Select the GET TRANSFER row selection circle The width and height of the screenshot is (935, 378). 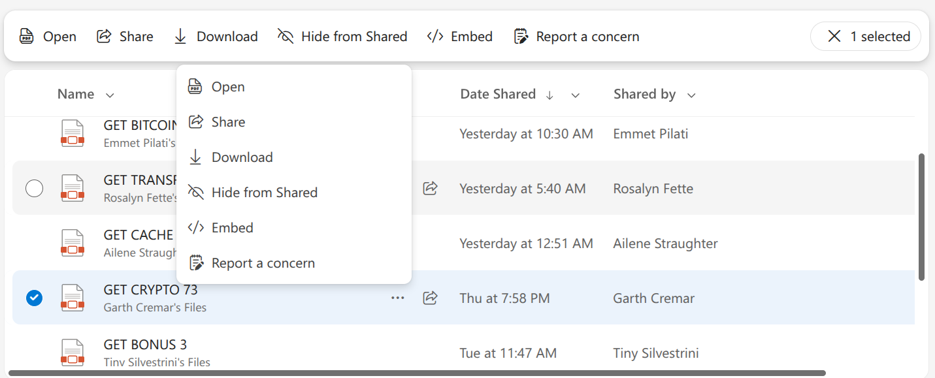[x=34, y=189]
